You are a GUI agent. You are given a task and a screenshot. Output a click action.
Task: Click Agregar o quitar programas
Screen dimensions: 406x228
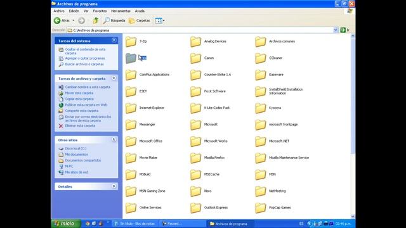point(85,58)
